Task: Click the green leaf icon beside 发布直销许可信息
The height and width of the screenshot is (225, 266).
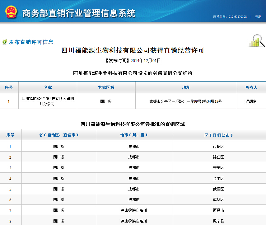Action: pyautogui.click(x=5, y=42)
